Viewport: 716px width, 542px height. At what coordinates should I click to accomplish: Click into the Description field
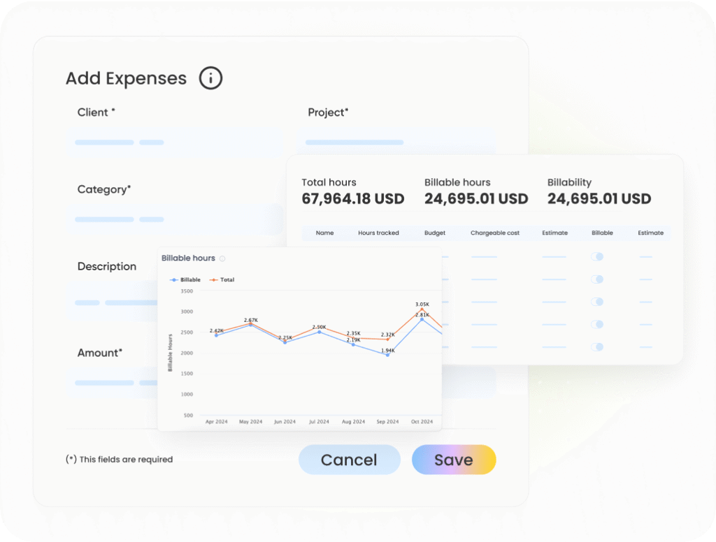point(112,302)
